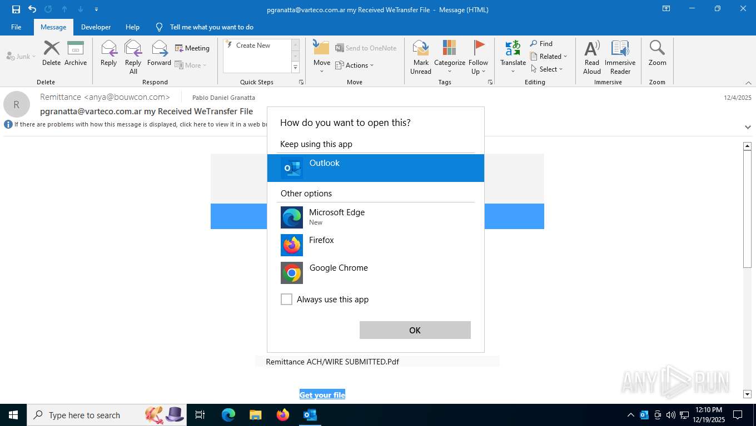Viewport: 756px width, 426px height.
Task: Click the volume icon in the tray
Action: pos(671,415)
